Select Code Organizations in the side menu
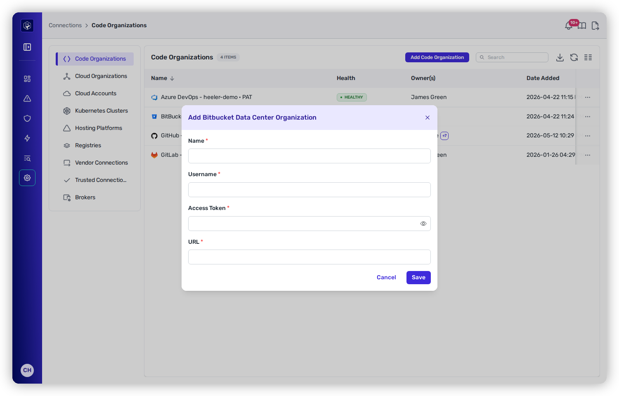Image resolution: width=619 pixels, height=396 pixels. pos(95,59)
